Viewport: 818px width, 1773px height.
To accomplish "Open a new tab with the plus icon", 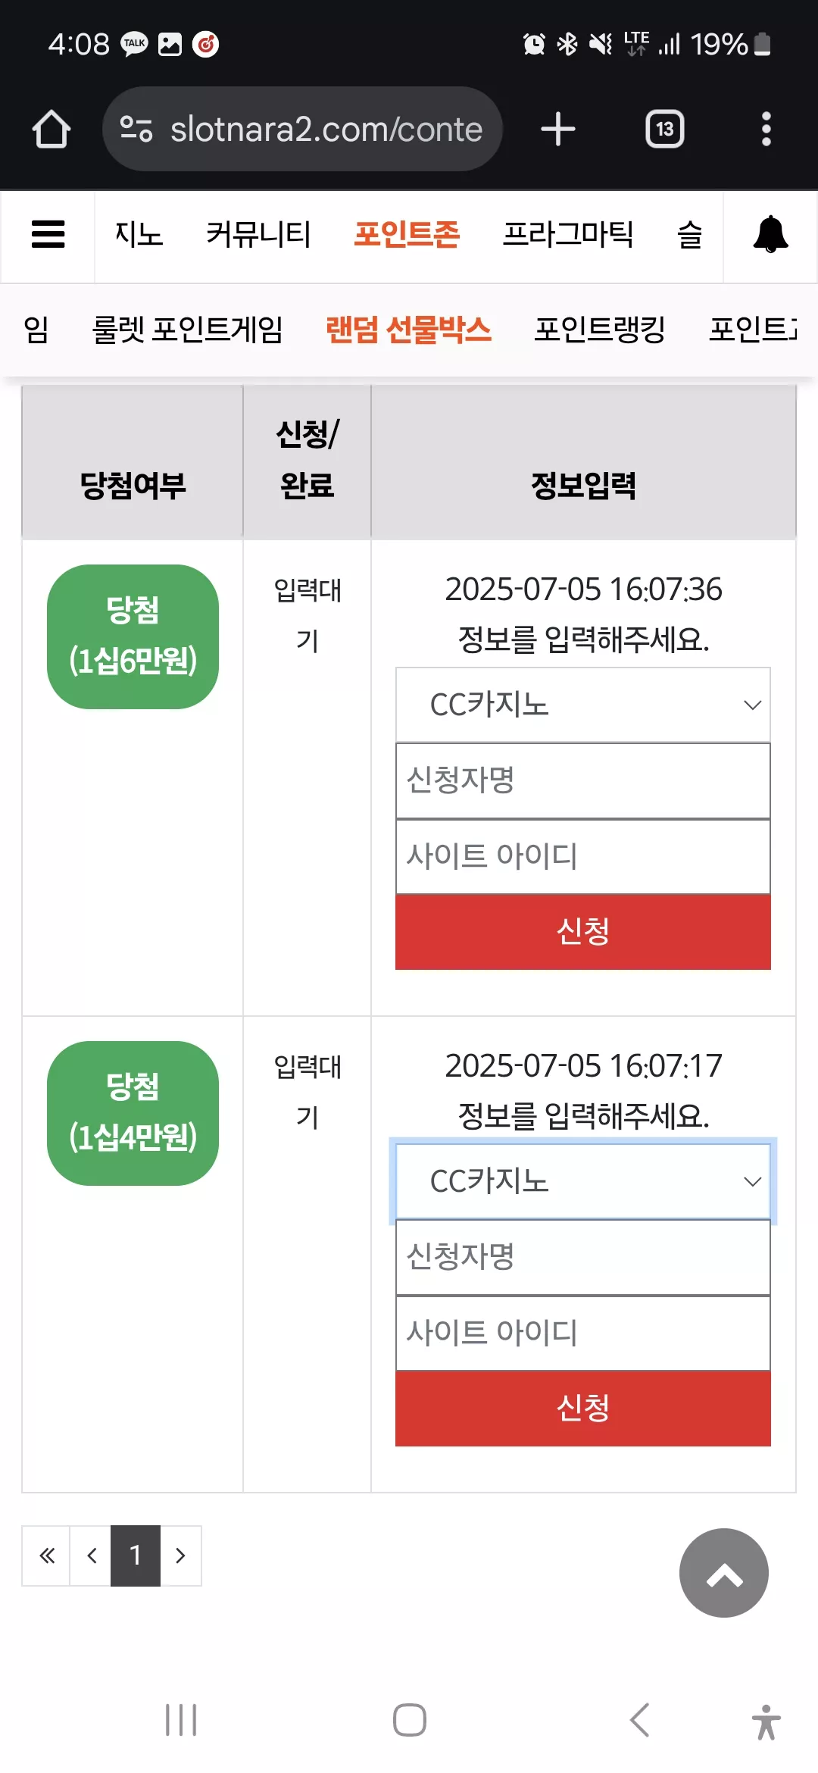I will (558, 129).
